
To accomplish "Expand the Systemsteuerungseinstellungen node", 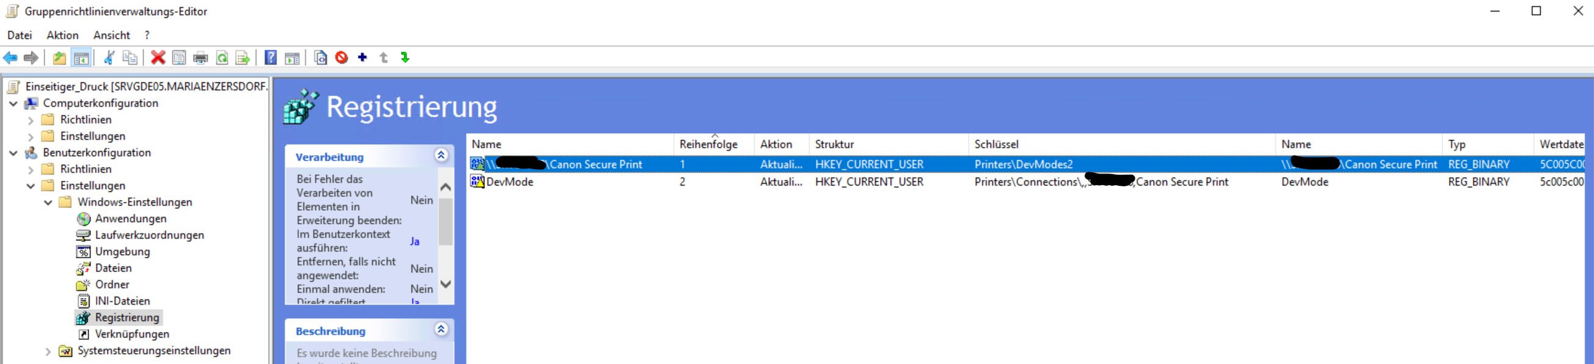I will coord(48,351).
